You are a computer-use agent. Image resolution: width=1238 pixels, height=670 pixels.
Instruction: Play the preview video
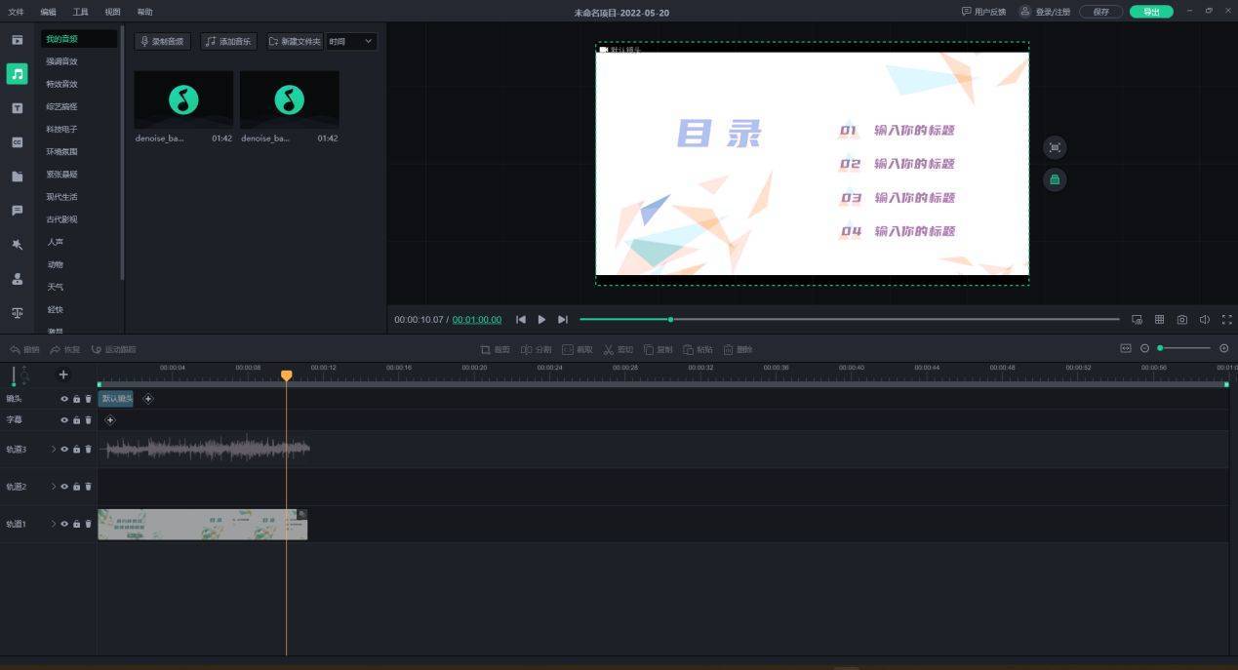541,320
